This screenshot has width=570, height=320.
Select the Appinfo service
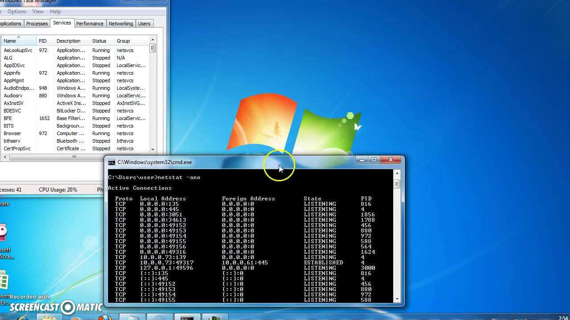tap(75, 73)
